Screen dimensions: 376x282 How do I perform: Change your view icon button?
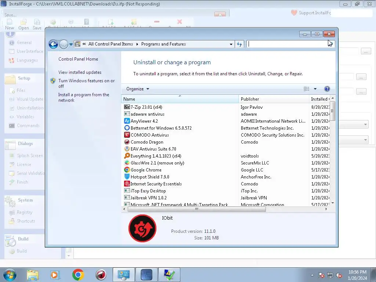pos(307,89)
